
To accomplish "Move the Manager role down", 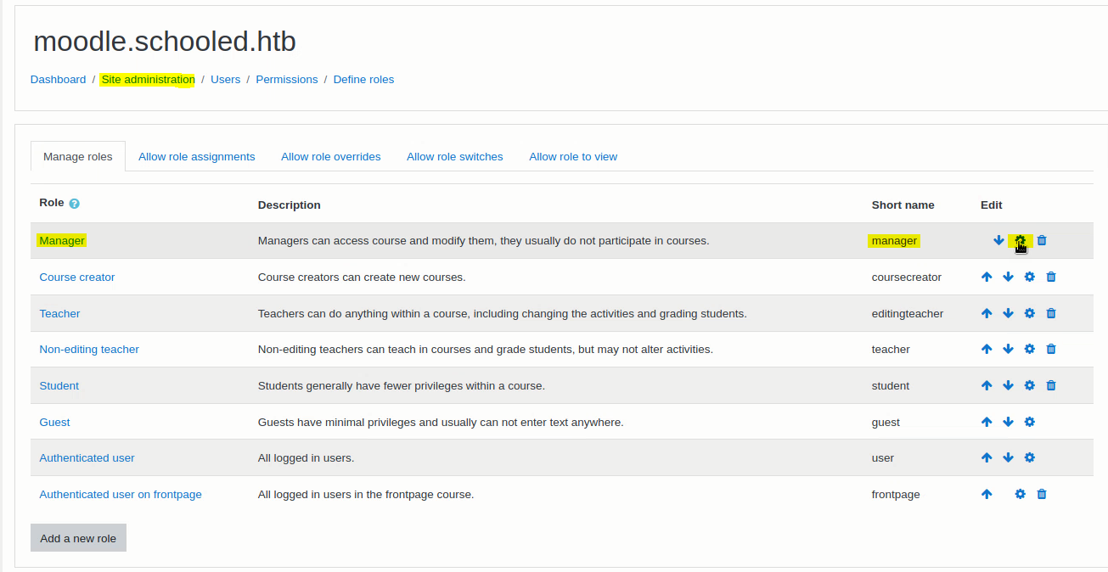I will [998, 240].
